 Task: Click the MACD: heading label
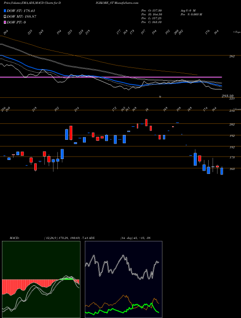(x=14, y=238)
